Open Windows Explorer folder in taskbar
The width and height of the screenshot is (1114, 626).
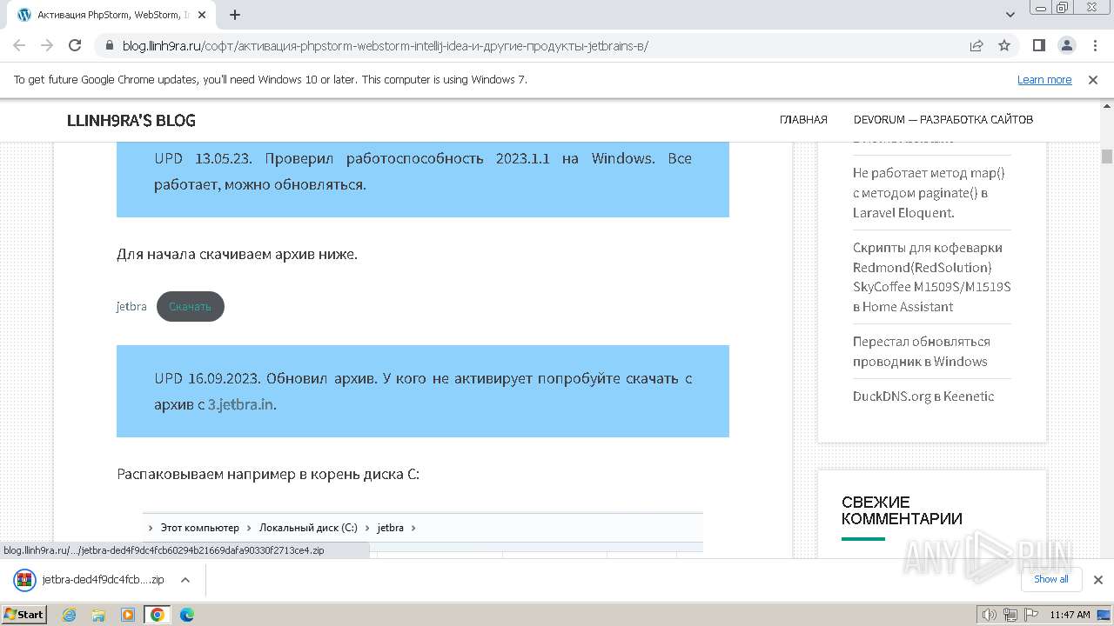click(98, 615)
